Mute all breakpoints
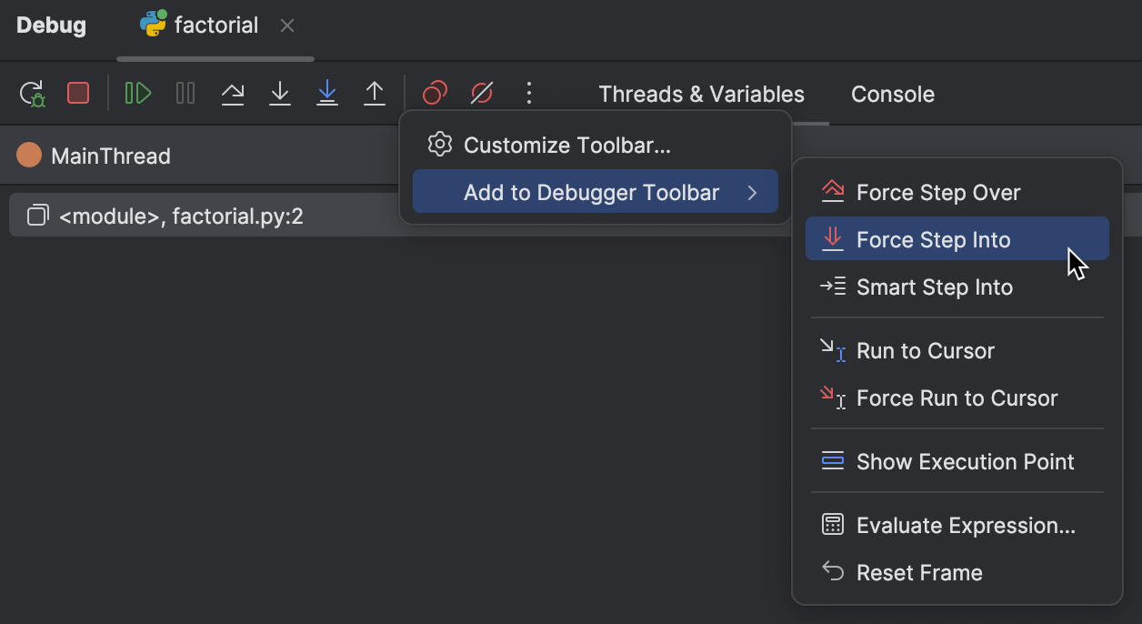 [481, 93]
